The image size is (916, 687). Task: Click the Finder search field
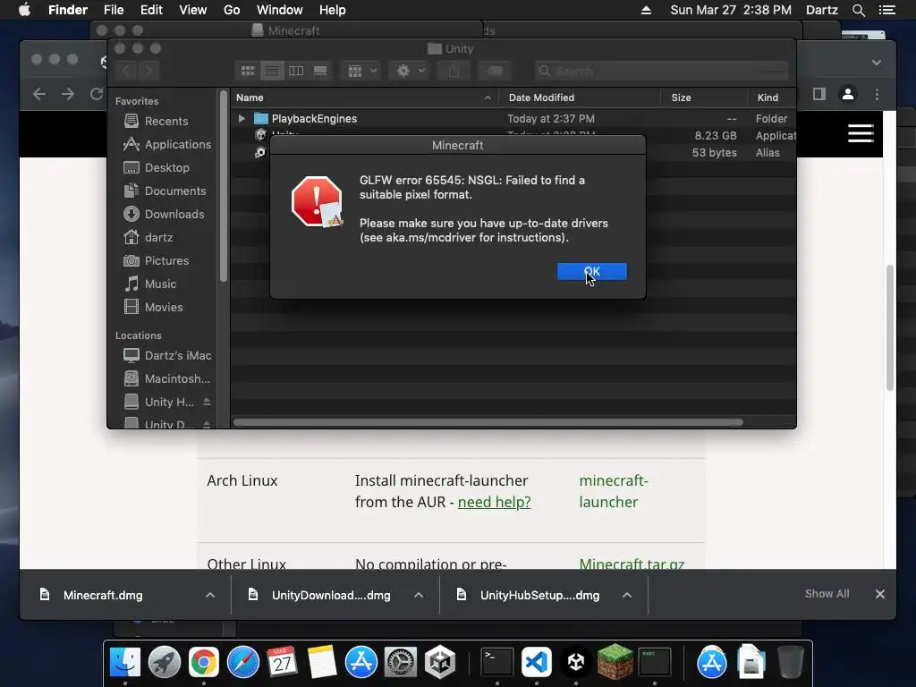tap(662, 71)
